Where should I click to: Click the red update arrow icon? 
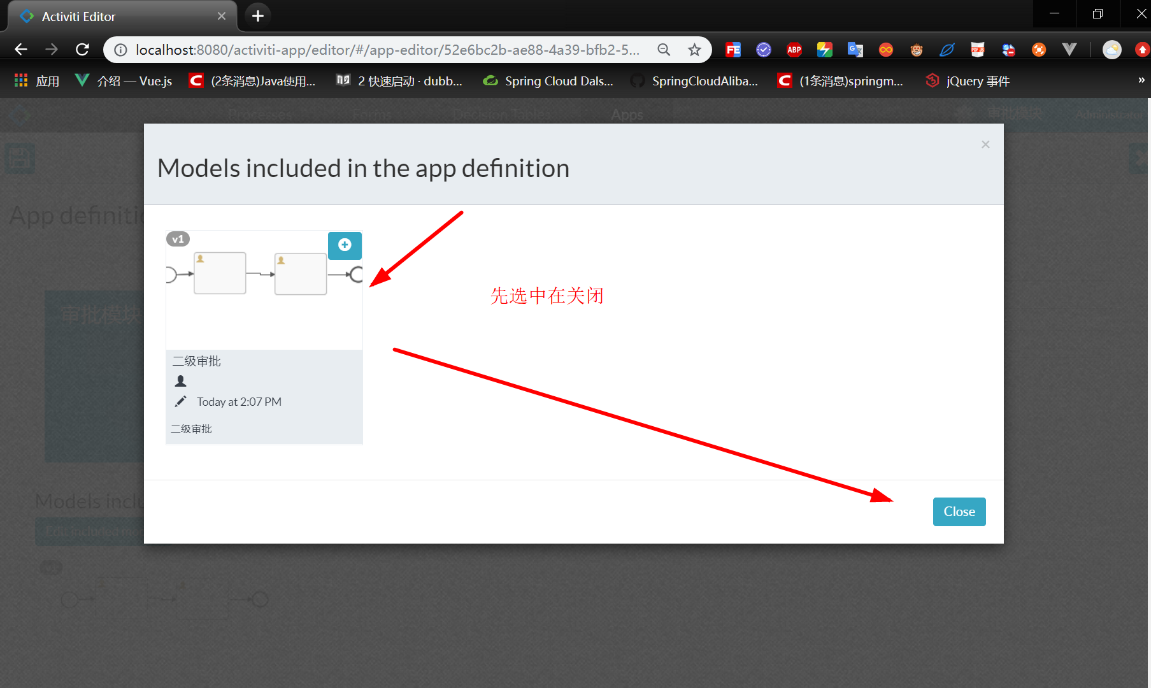(x=1143, y=50)
